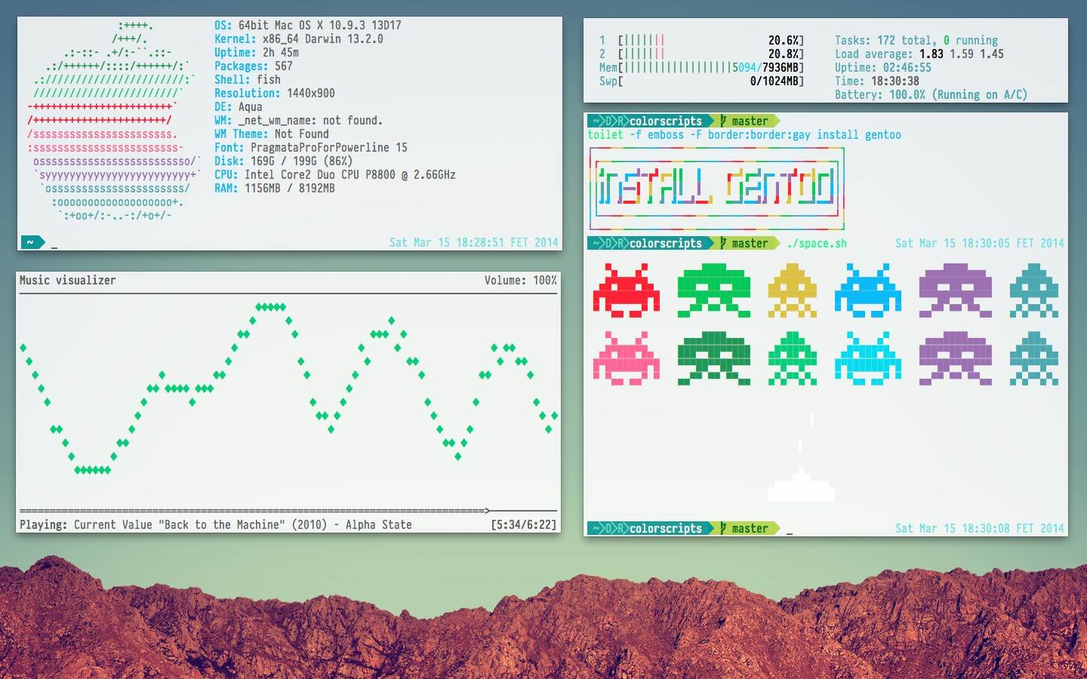Click the 'Shell: fish' line
Viewport: 1087px width, 679px height.
coord(248,79)
